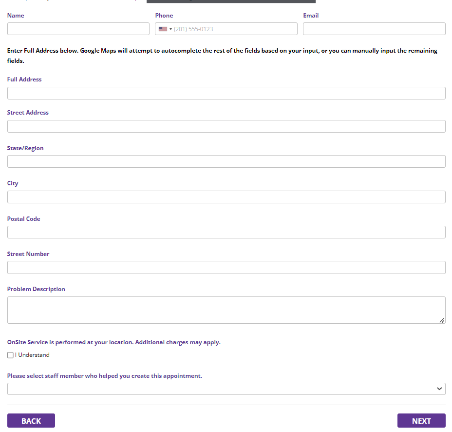The image size is (452, 432).
Task: Select the Postal Code input box
Action: pos(226,232)
